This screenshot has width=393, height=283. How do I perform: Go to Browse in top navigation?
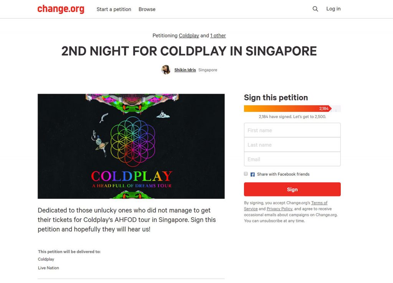point(147,9)
